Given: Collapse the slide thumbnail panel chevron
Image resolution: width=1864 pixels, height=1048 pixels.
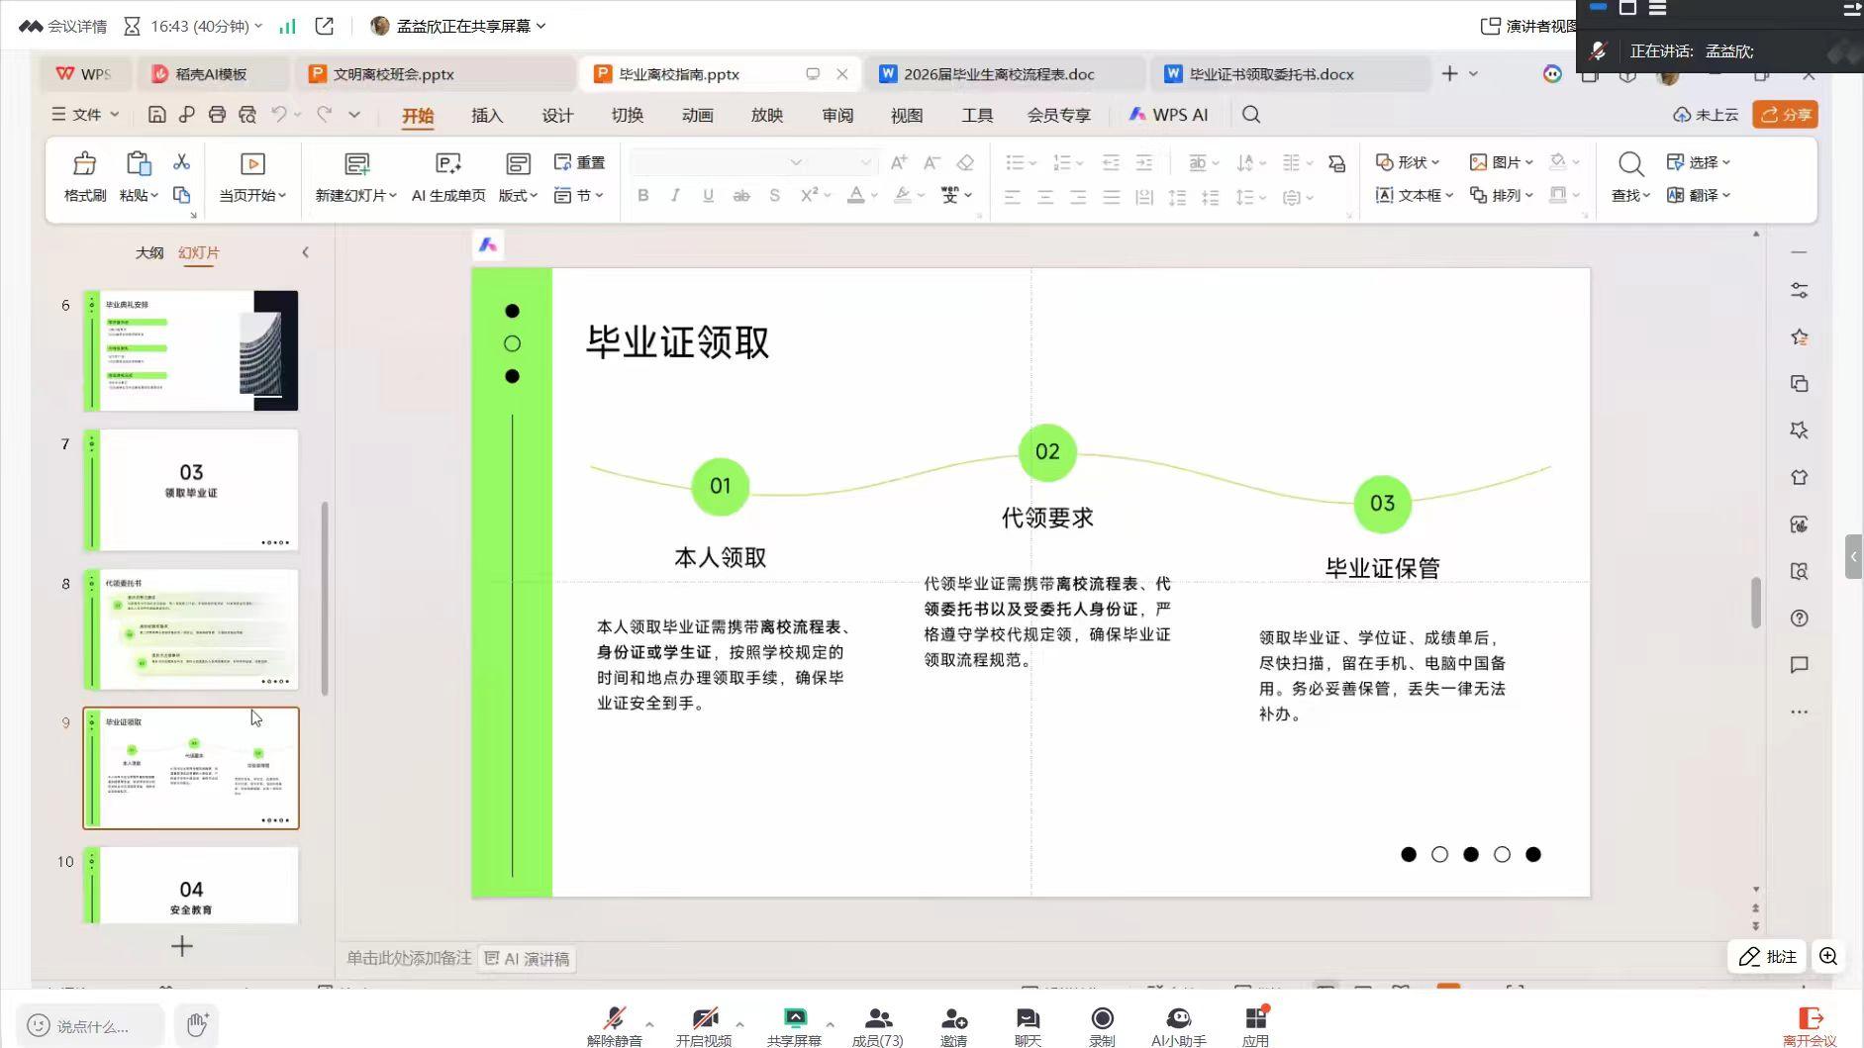Looking at the screenshot, I should (305, 252).
